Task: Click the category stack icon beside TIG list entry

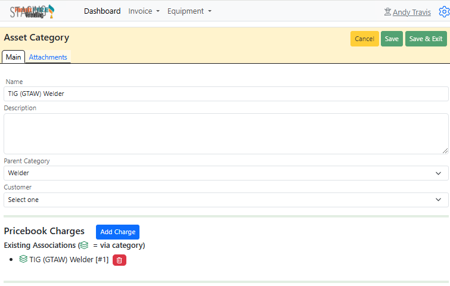Action: [x=23, y=259]
